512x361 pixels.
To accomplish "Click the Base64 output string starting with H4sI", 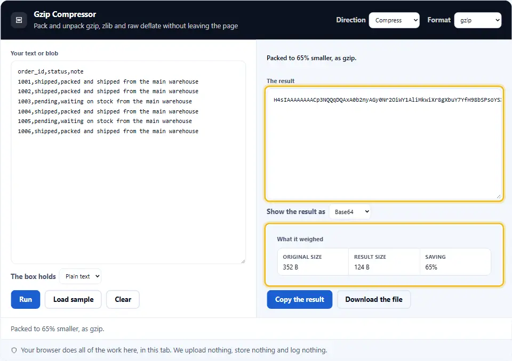I will tap(387, 100).
